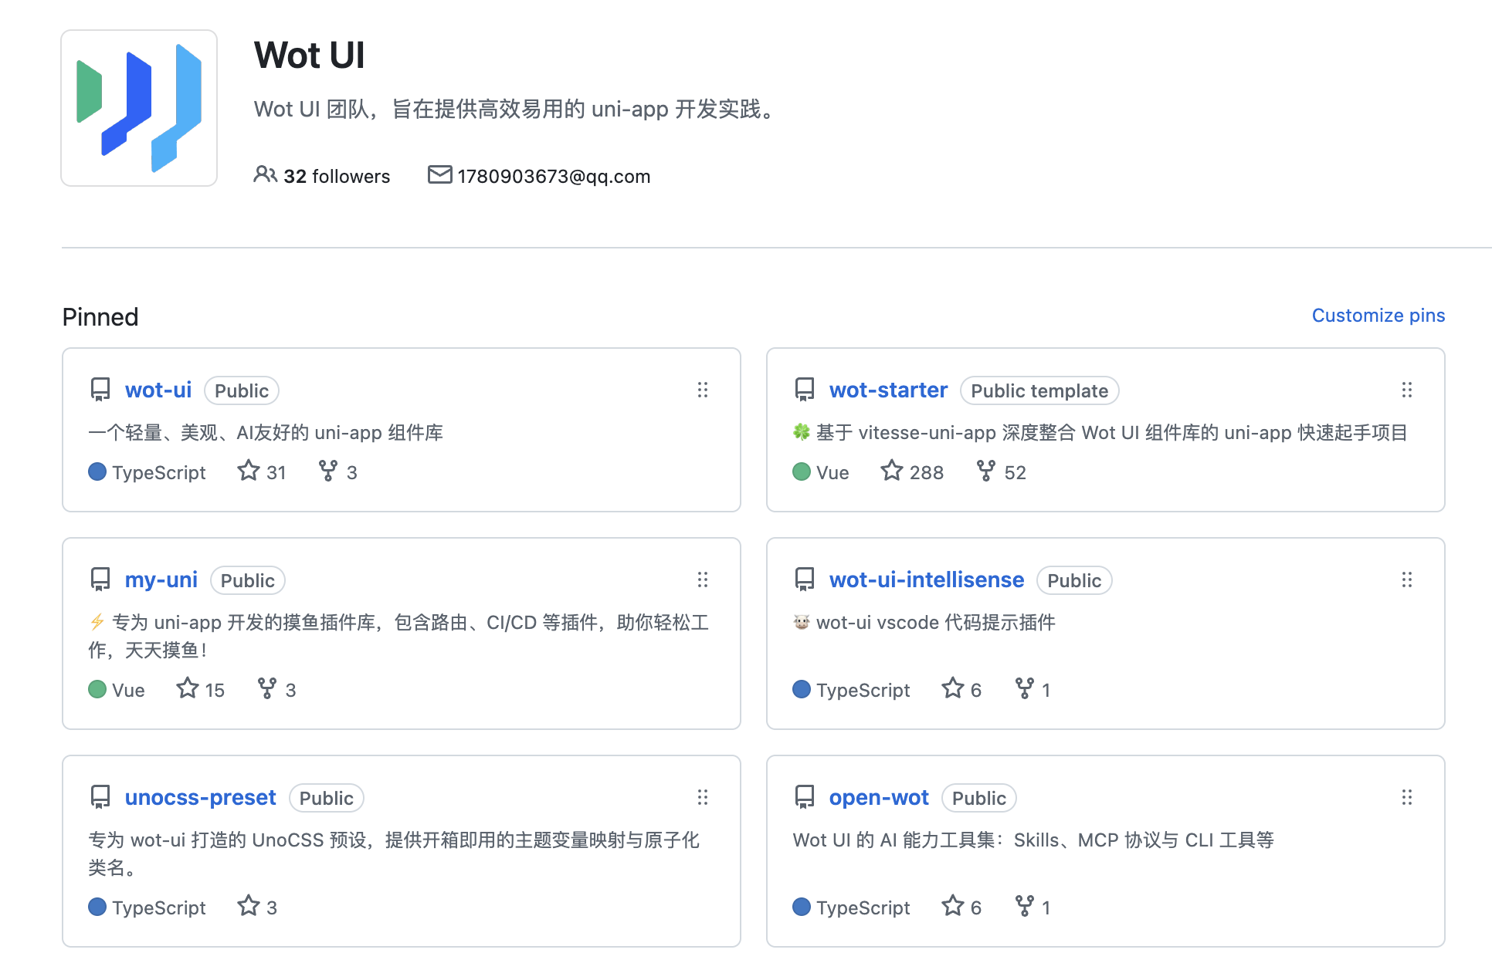Click drag handle icon on the wot-ui card
The image size is (1492, 980).
702,390
